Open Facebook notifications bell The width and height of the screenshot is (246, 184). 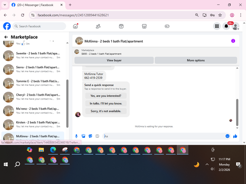pos(226,26)
